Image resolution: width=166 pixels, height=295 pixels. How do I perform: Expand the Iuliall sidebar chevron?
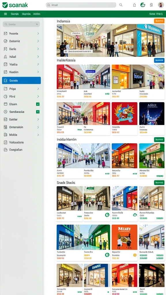click(38, 57)
